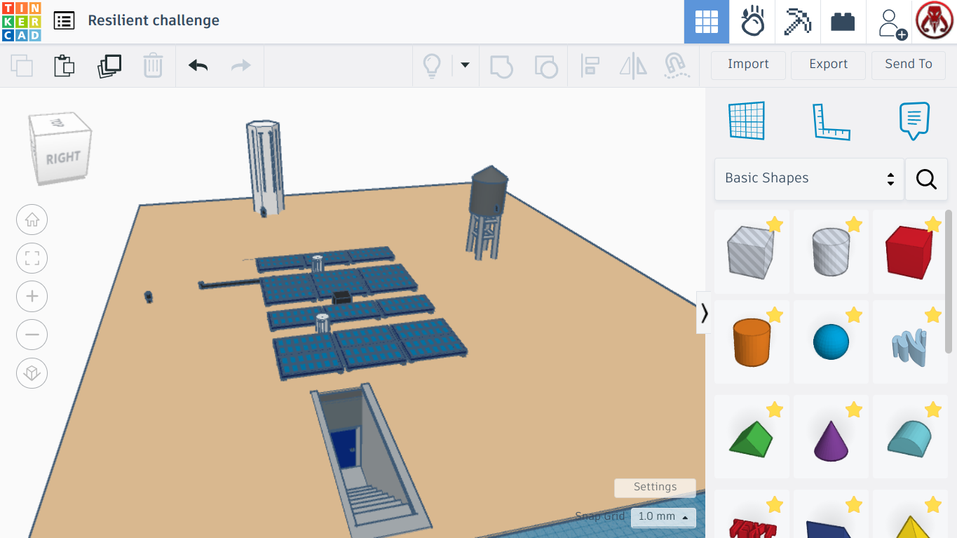Select the Cylinder hole shape
Screen dimensions: 957x538
click(x=831, y=251)
